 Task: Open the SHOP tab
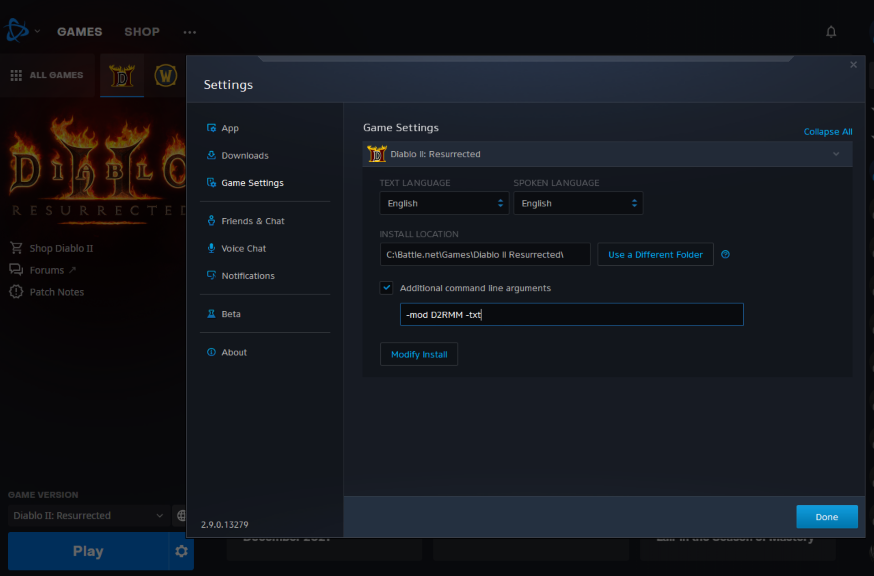142,31
